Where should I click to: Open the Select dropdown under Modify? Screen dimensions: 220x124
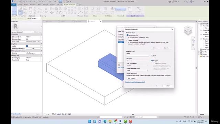(x=14, y=16)
